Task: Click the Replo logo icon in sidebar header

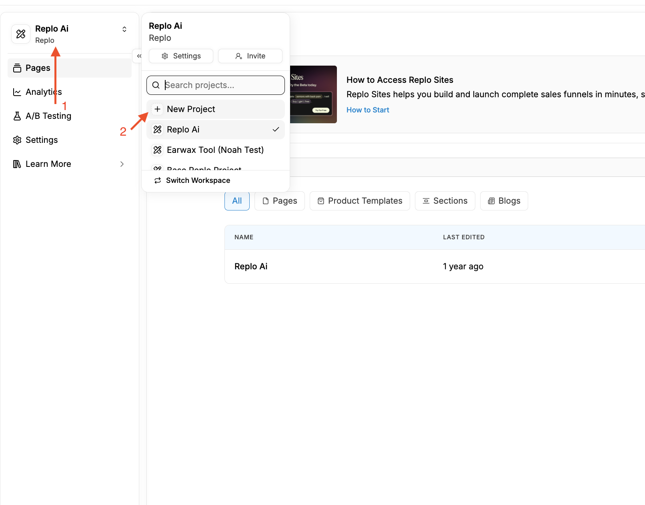Action: tap(21, 34)
